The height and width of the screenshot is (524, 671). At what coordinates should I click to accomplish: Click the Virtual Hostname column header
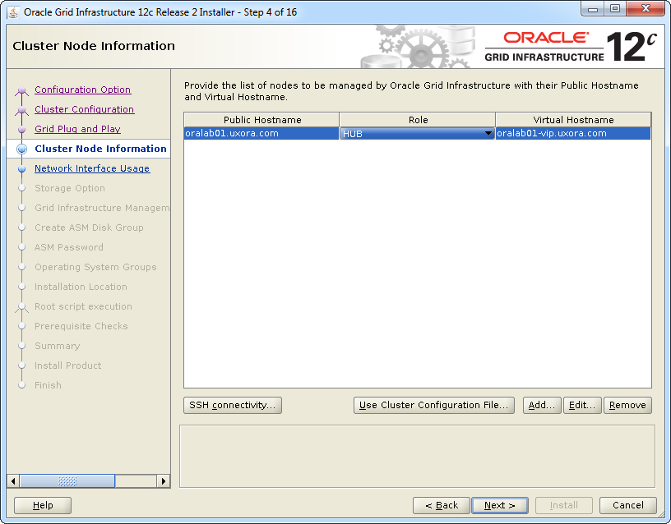tap(573, 120)
